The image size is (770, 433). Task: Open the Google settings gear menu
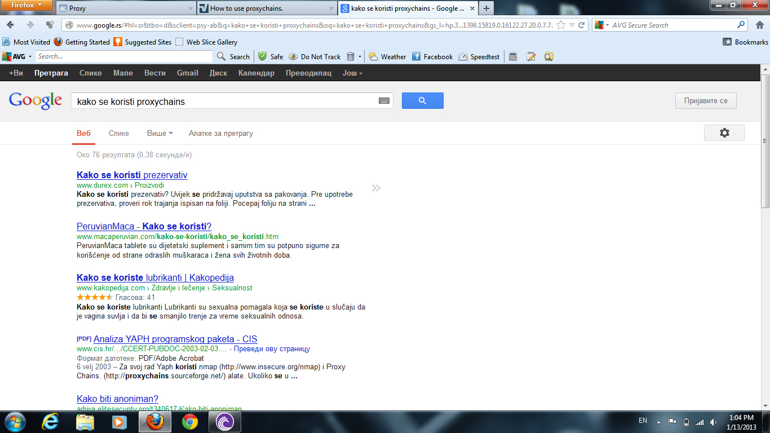724,133
